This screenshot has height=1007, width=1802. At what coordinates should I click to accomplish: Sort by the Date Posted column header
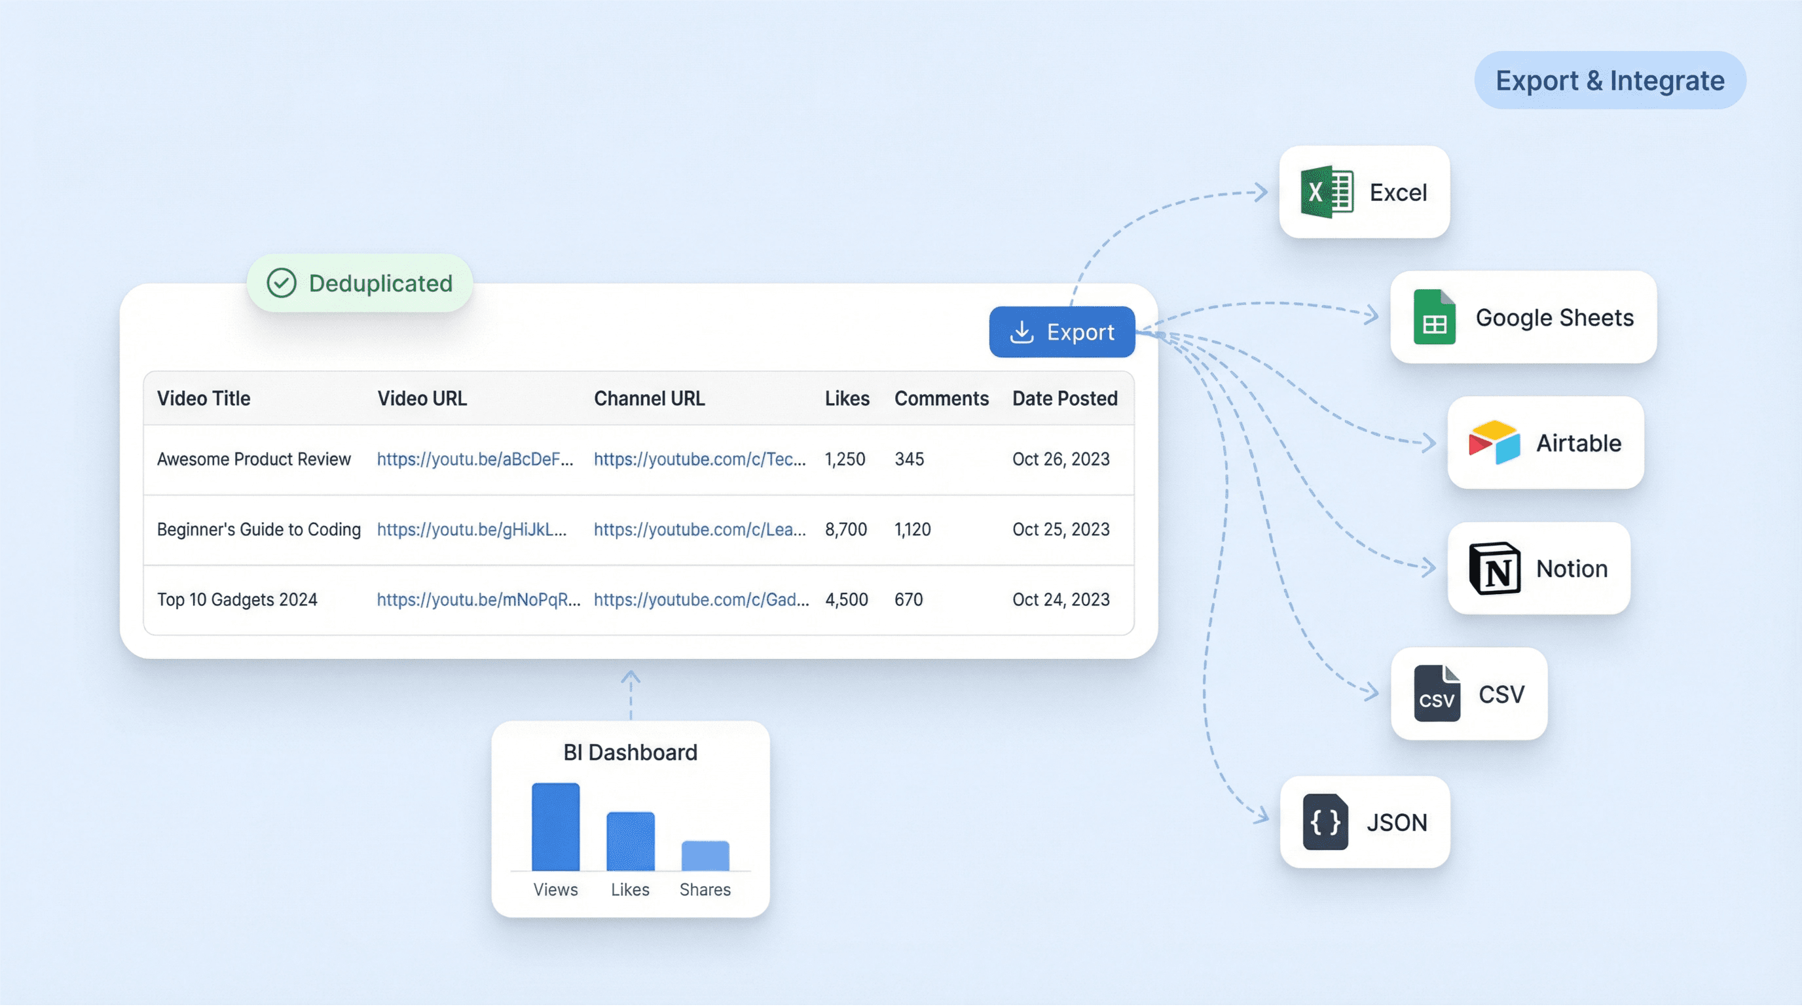pos(1065,399)
